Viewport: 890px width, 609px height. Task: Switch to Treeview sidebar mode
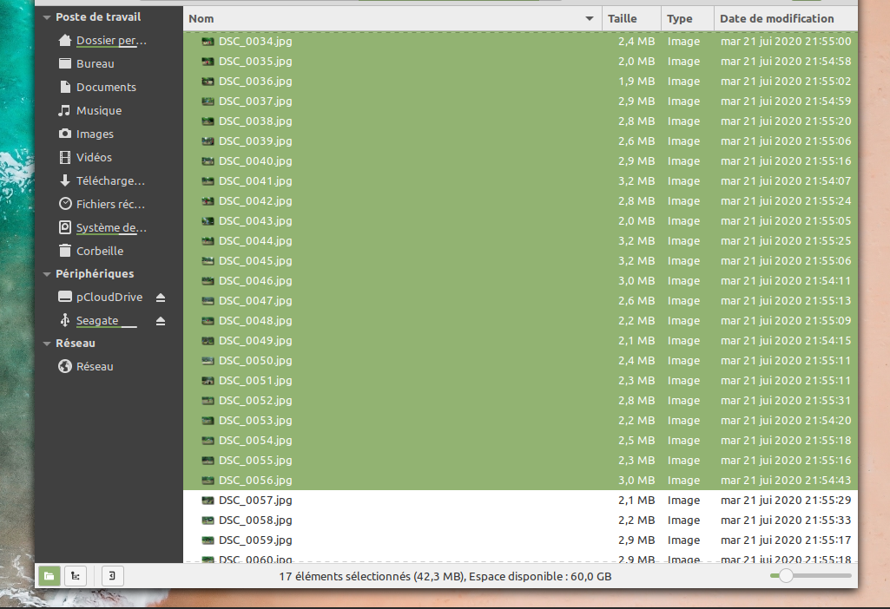coord(76,575)
